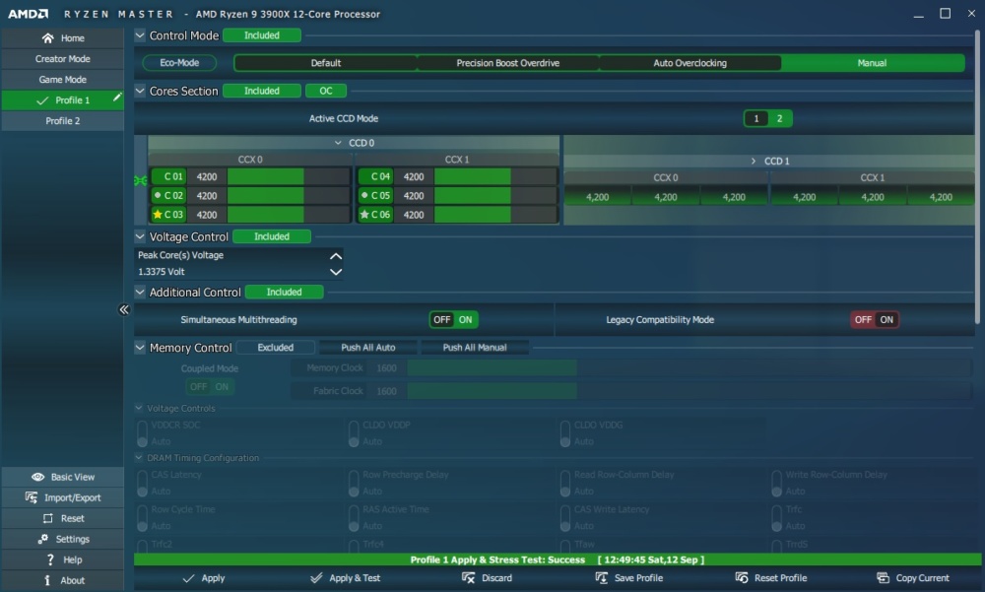Click the Copy Current icon
The image size is (985, 592).
click(x=883, y=577)
